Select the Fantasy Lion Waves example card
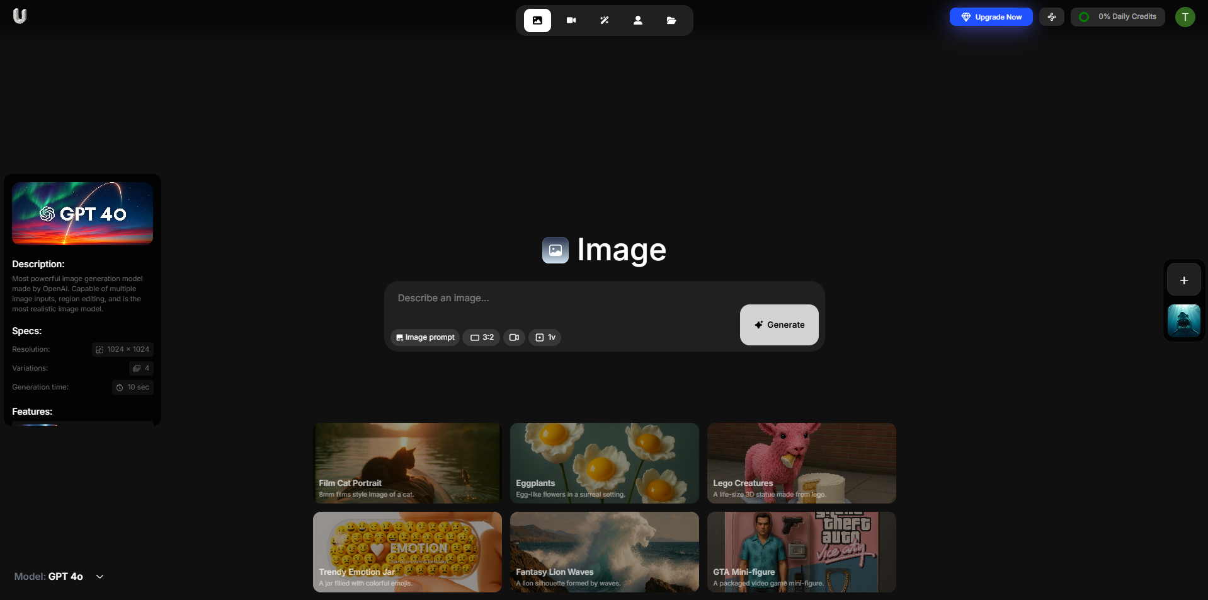 (605, 552)
